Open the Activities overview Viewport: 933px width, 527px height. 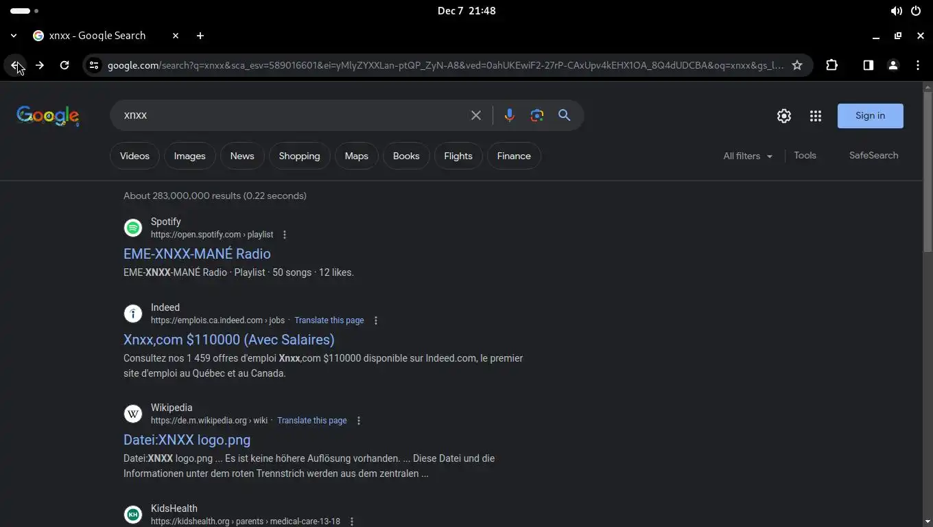pyautogui.click(x=25, y=11)
